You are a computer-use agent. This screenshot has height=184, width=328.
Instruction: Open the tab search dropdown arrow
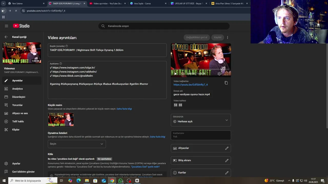pos(3,3)
